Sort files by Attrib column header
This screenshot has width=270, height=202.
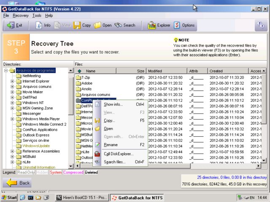pyautogui.click(x=197, y=71)
